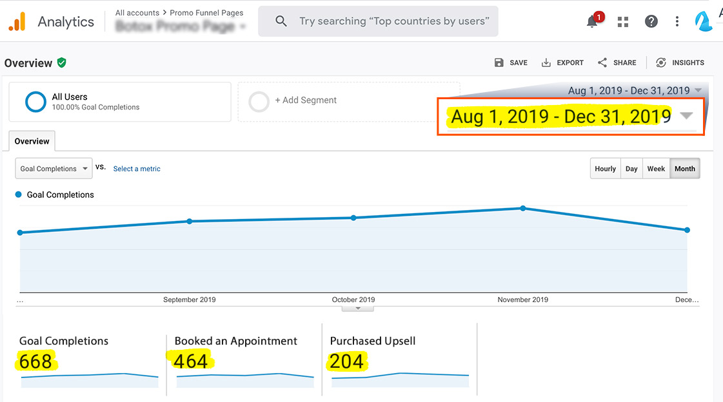Click the Add Segment box

coord(348,101)
